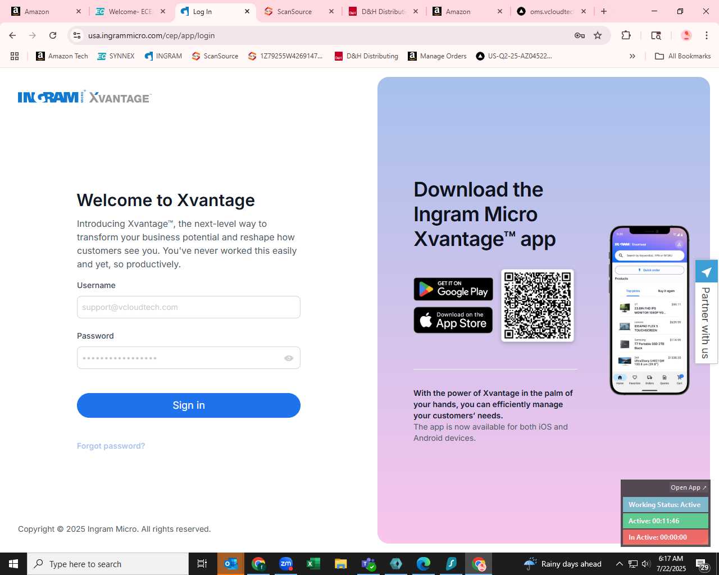This screenshot has height=575, width=719.
Task: Close the Log In tab
Action: coord(247,11)
